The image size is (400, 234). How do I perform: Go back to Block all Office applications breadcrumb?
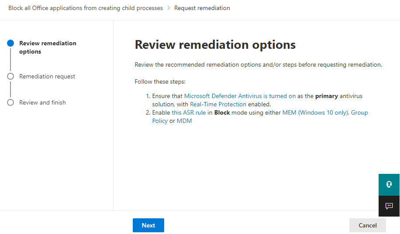86,8
